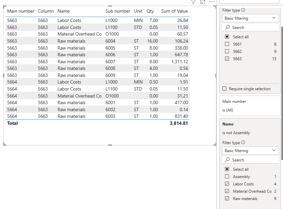Viewport: 283px width, 209px height.
Task: Click the search magnifier icon above the Assembly list
Action: pos(227,160)
